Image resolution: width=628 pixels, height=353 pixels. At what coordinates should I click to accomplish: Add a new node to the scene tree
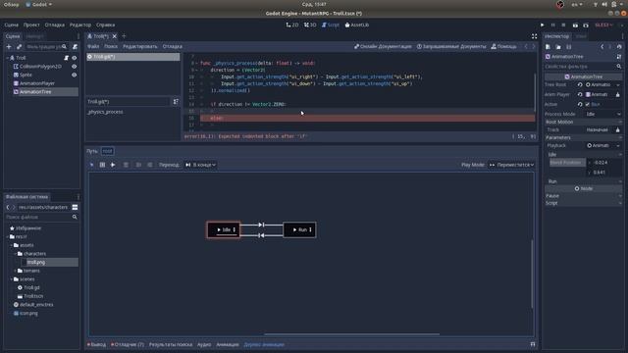point(9,47)
